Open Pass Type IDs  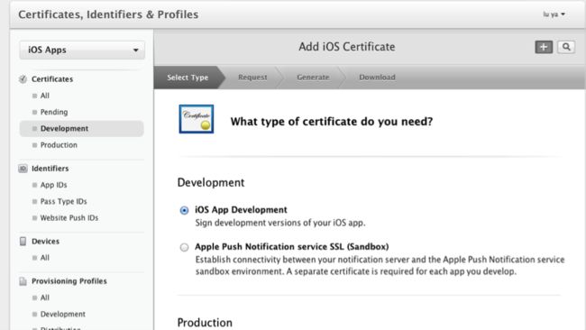tap(63, 201)
